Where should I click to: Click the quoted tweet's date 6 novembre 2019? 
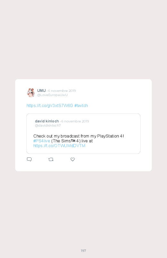pyautogui.click(x=75, y=121)
